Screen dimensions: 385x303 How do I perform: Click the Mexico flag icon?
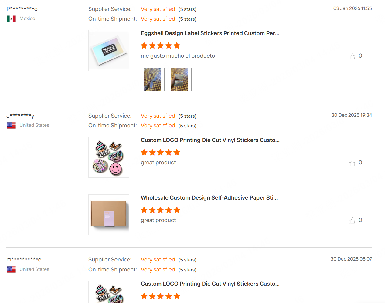point(11,19)
